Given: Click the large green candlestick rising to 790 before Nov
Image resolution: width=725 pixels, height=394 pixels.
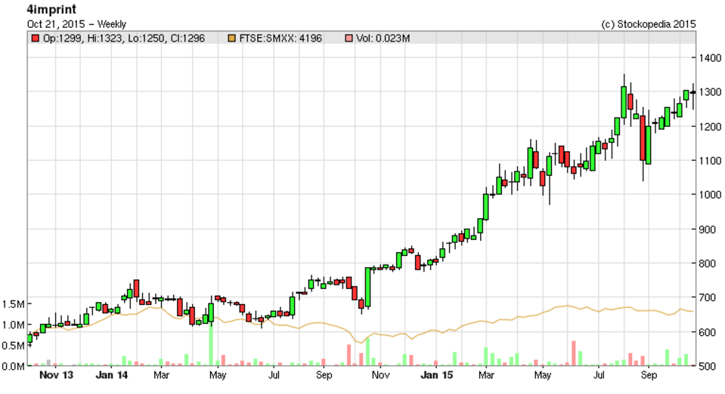Looking at the screenshot, I should coord(367,287).
